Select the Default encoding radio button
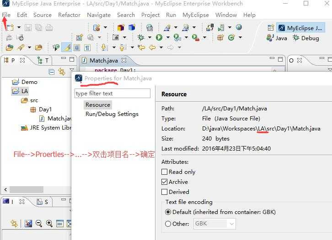332x240 pixels. click(168, 212)
